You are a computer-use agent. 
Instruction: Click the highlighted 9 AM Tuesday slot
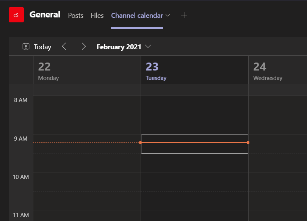tap(194, 148)
